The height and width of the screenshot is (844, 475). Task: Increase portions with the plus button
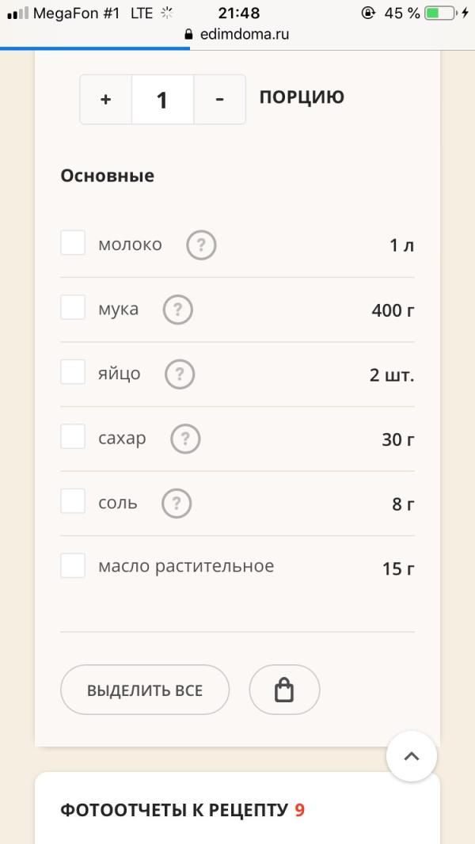click(x=106, y=100)
